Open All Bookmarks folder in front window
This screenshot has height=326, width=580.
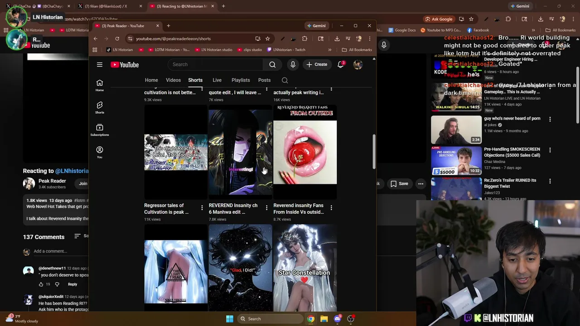tap(357, 50)
